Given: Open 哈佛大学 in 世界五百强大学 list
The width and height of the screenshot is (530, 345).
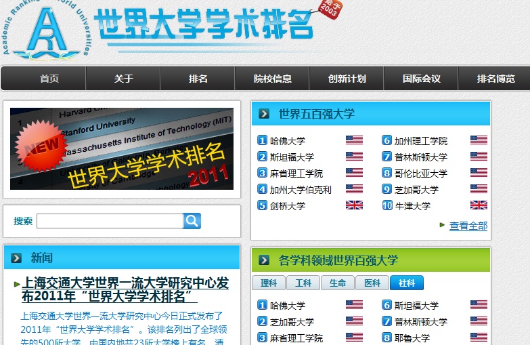Looking at the screenshot, I should click(x=288, y=141).
